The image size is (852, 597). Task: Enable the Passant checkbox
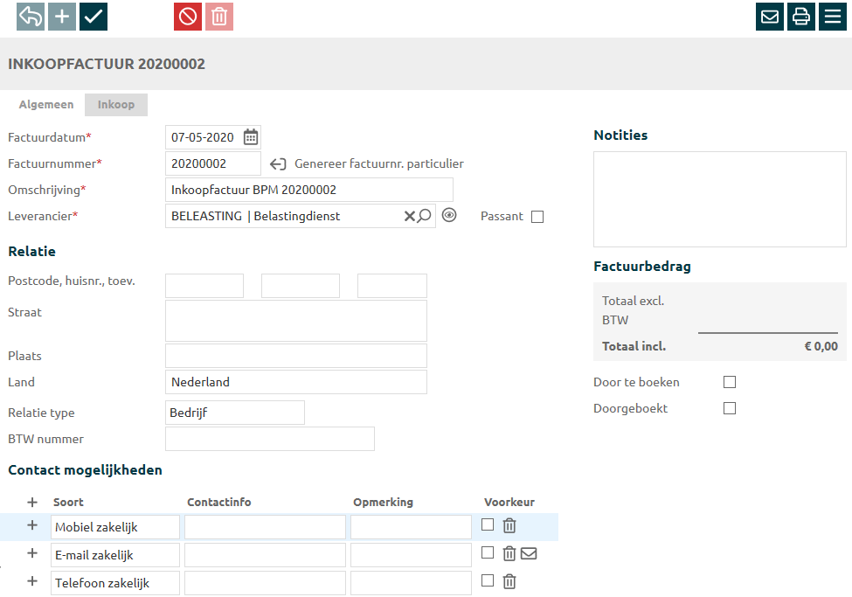[x=537, y=217]
